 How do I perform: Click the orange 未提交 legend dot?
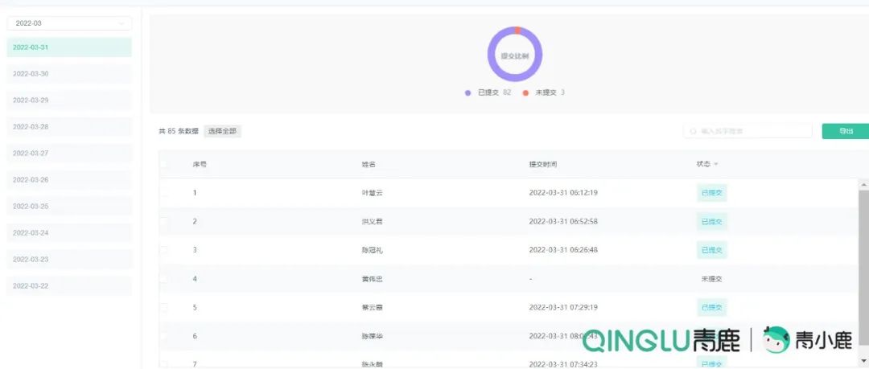(x=525, y=92)
